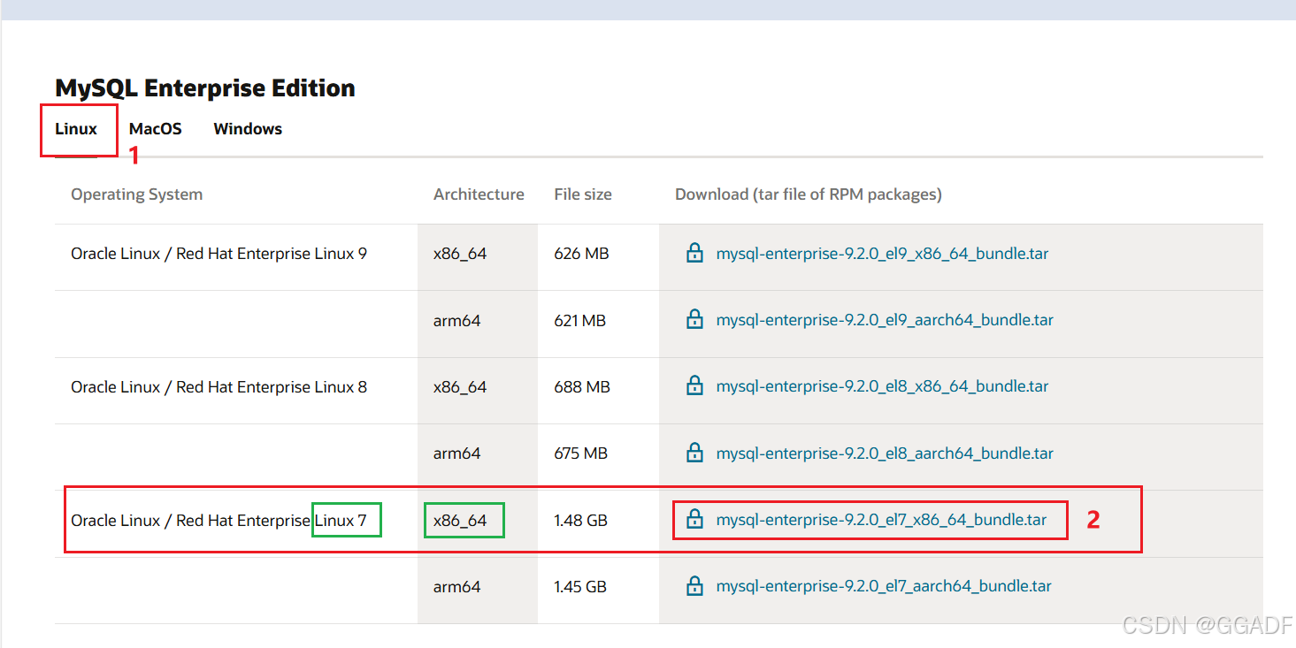1296x648 pixels.
Task: Download mysql-enterprise-9.2.0_el7_x86_64_bundle.tar
Action: 881,520
